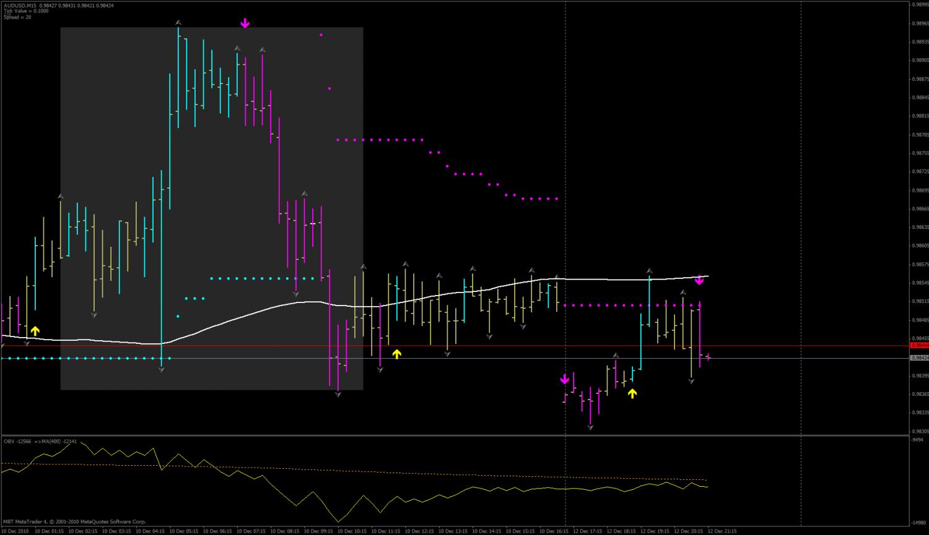
Task: Click the yellow up arrow left of the gray shaded box
Action: point(35,331)
